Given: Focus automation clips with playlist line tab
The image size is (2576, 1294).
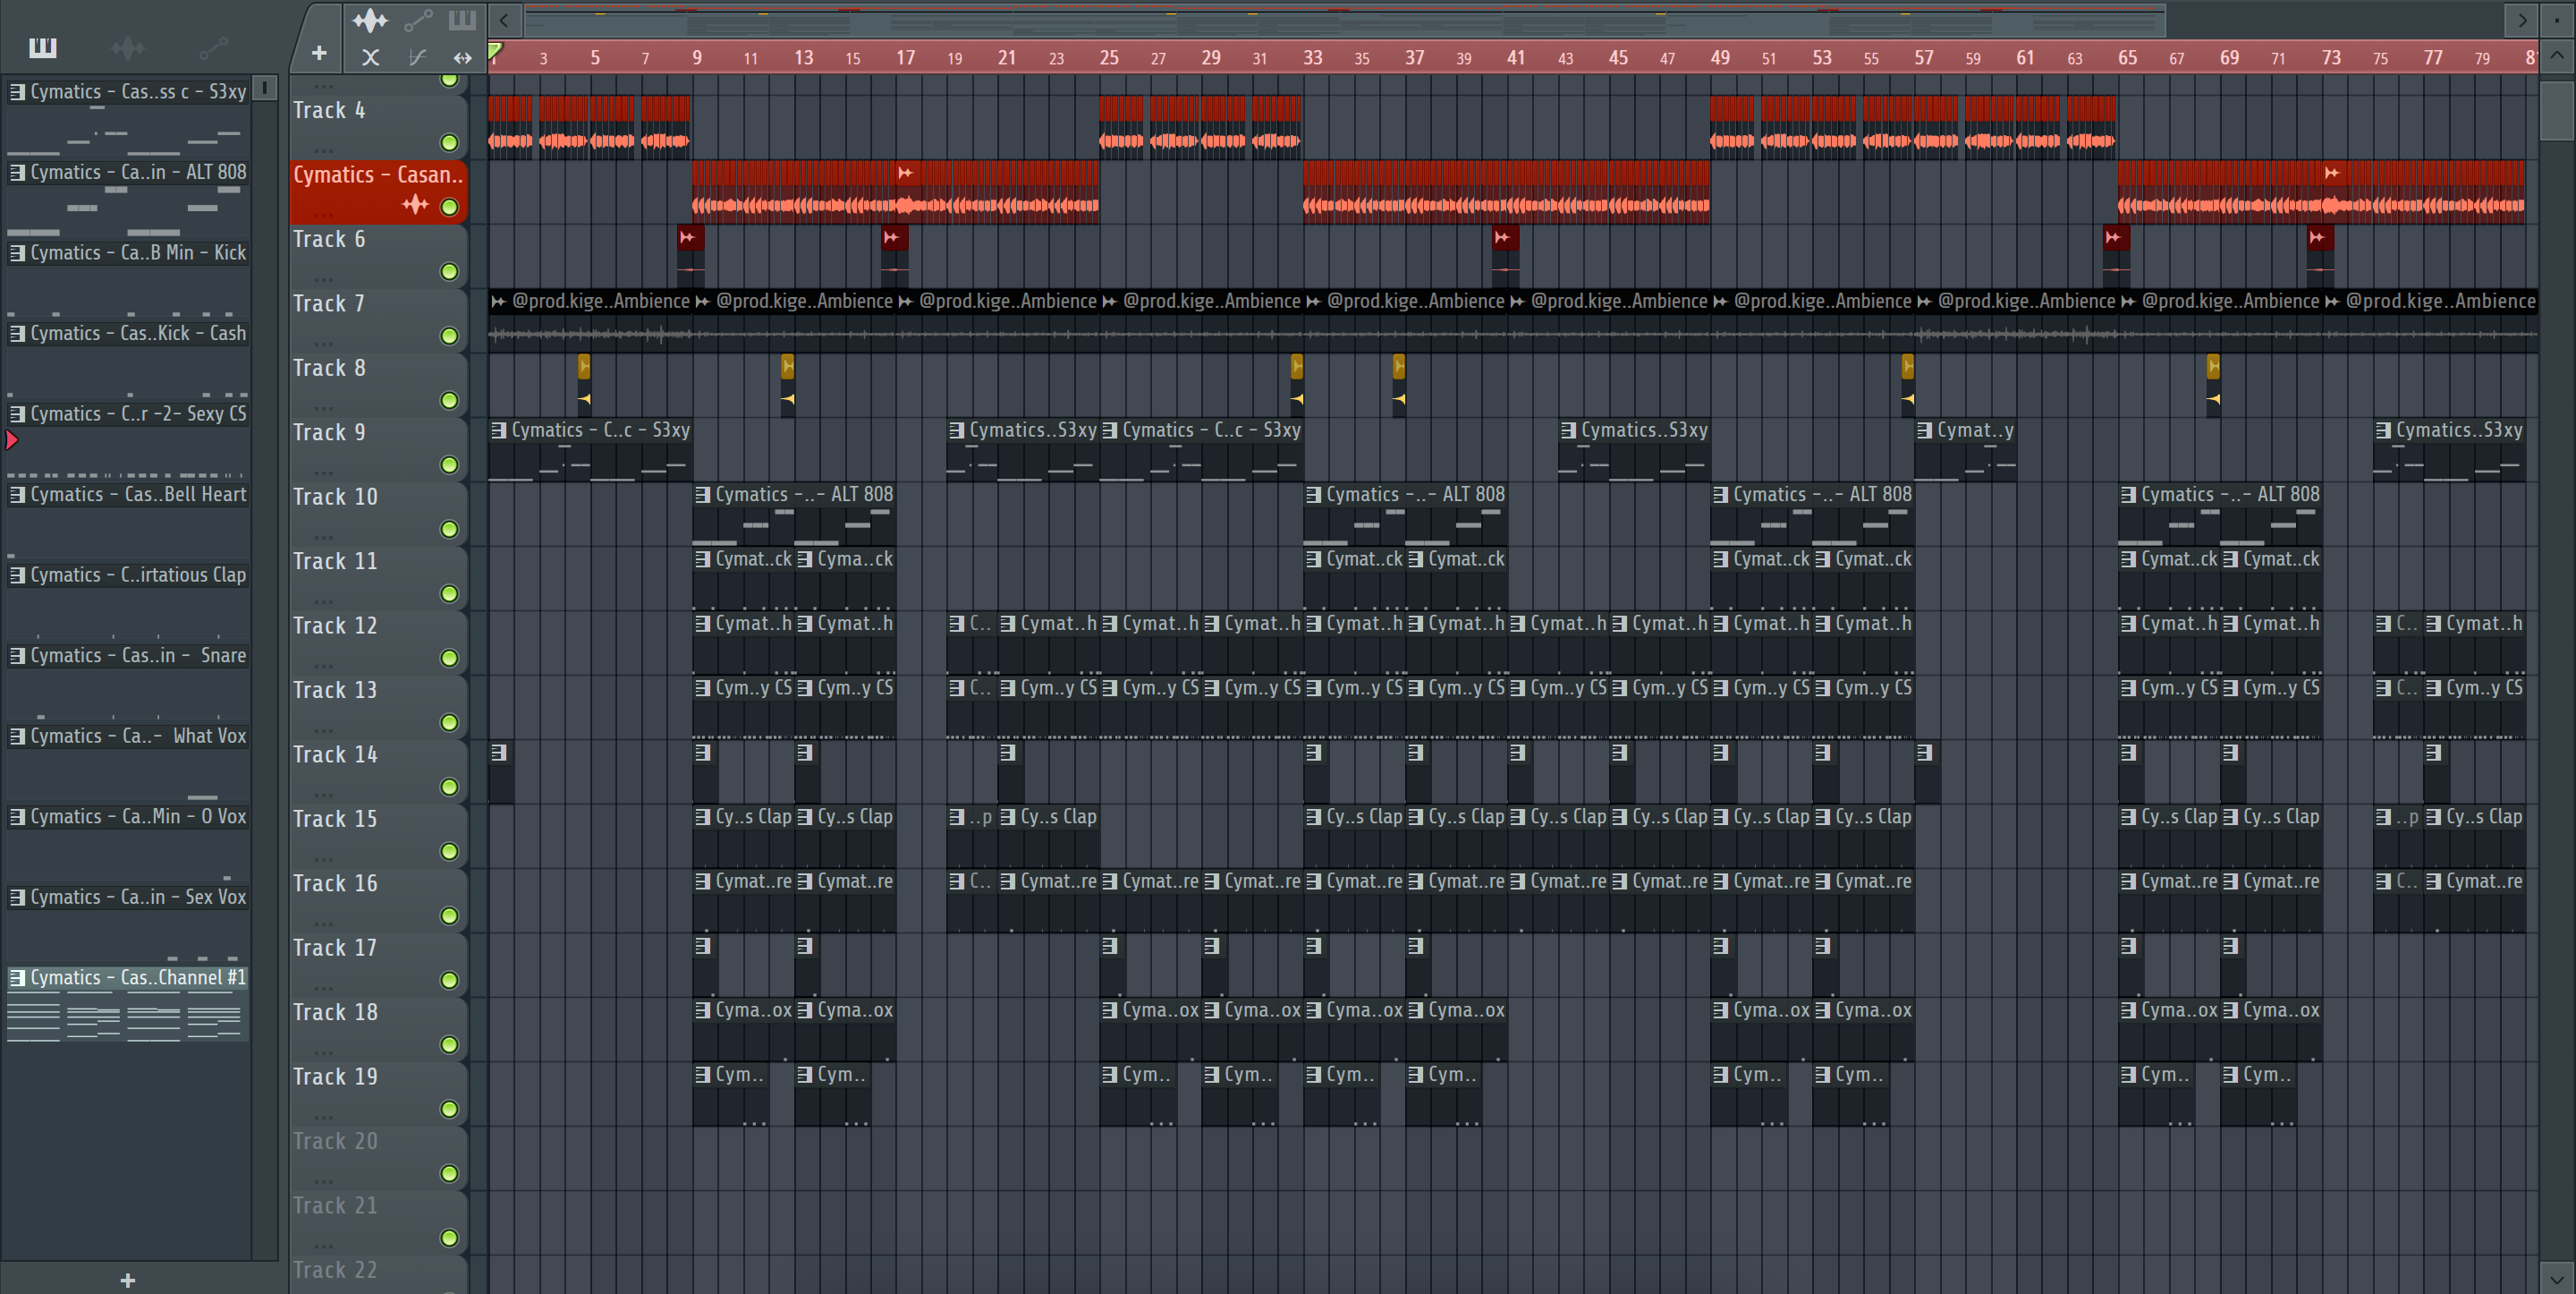Looking at the screenshot, I should coord(418,20).
